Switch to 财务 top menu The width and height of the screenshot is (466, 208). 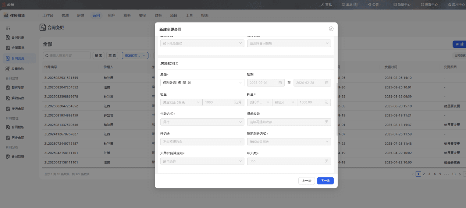tap(158, 15)
